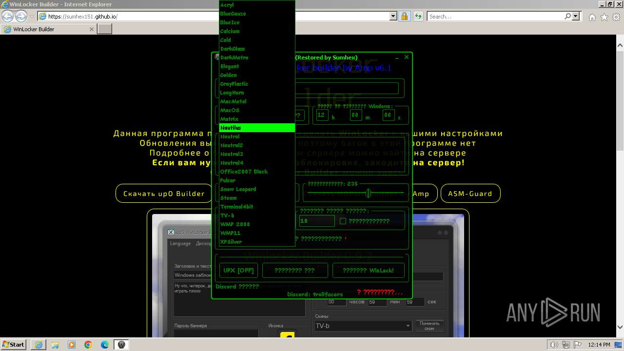Image resolution: width=624 pixels, height=351 pixels.
Task: Choose the DarkMetro skin entry
Action: (x=257, y=58)
